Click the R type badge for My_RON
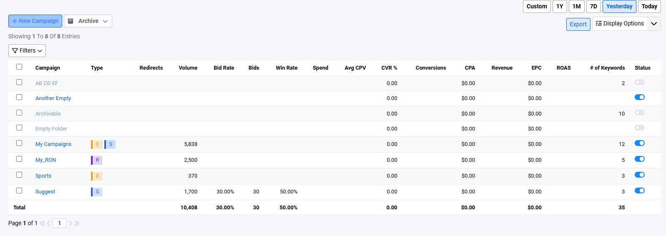The image size is (666, 236). tap(97, 160)
